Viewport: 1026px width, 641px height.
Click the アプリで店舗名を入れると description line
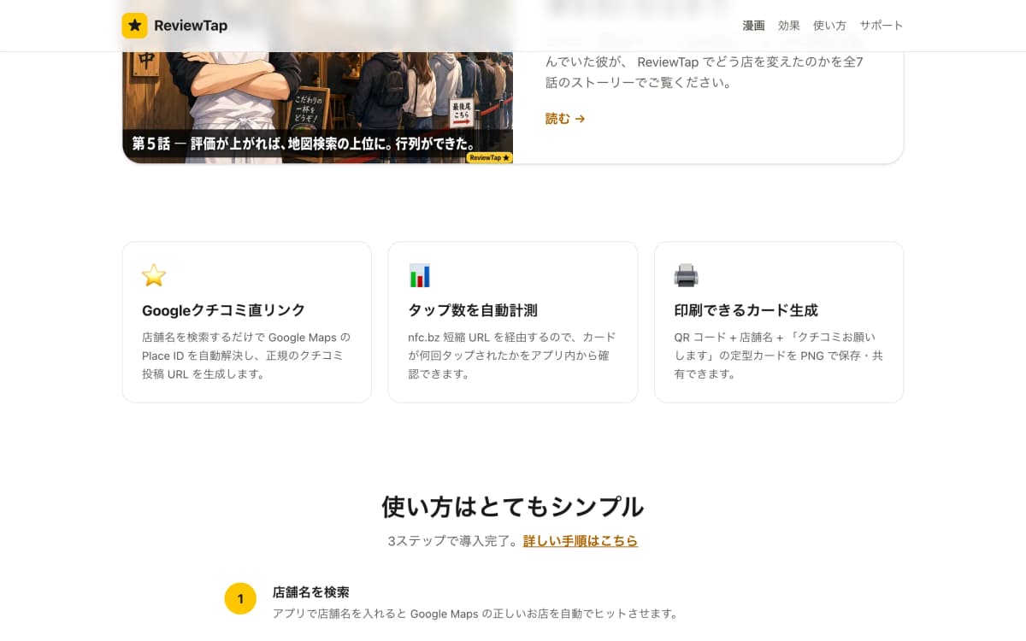pos(475,614)
